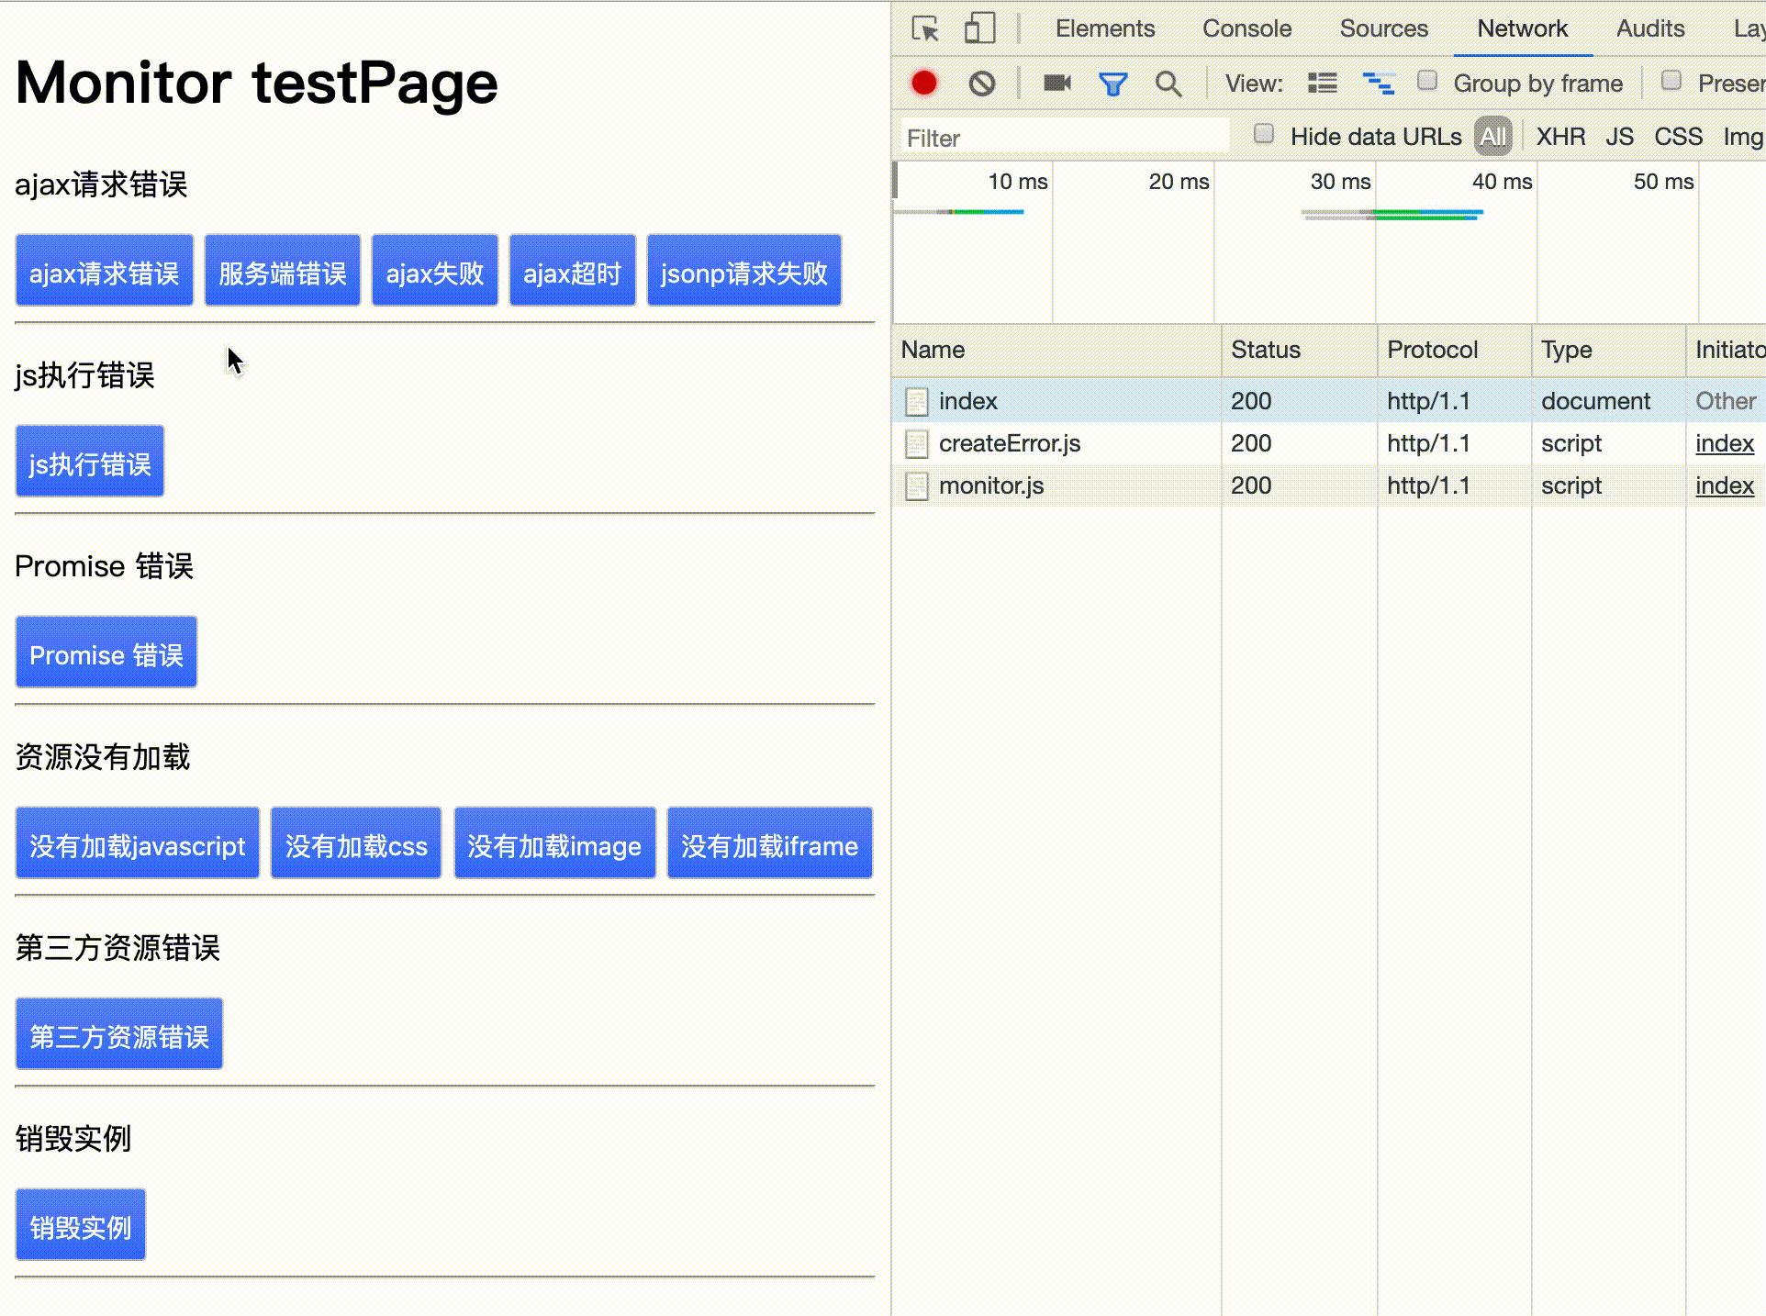Click the 第三方资源错误 button
This screenshot has height=1316, width=1766.
(x=119, y=1033)
